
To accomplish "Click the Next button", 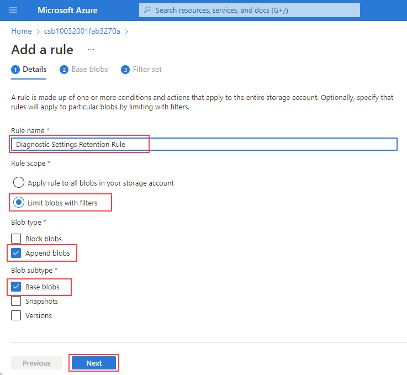I will [94, 363].
